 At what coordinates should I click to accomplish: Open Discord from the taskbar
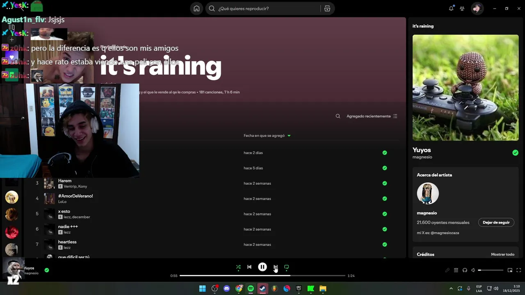226,289
